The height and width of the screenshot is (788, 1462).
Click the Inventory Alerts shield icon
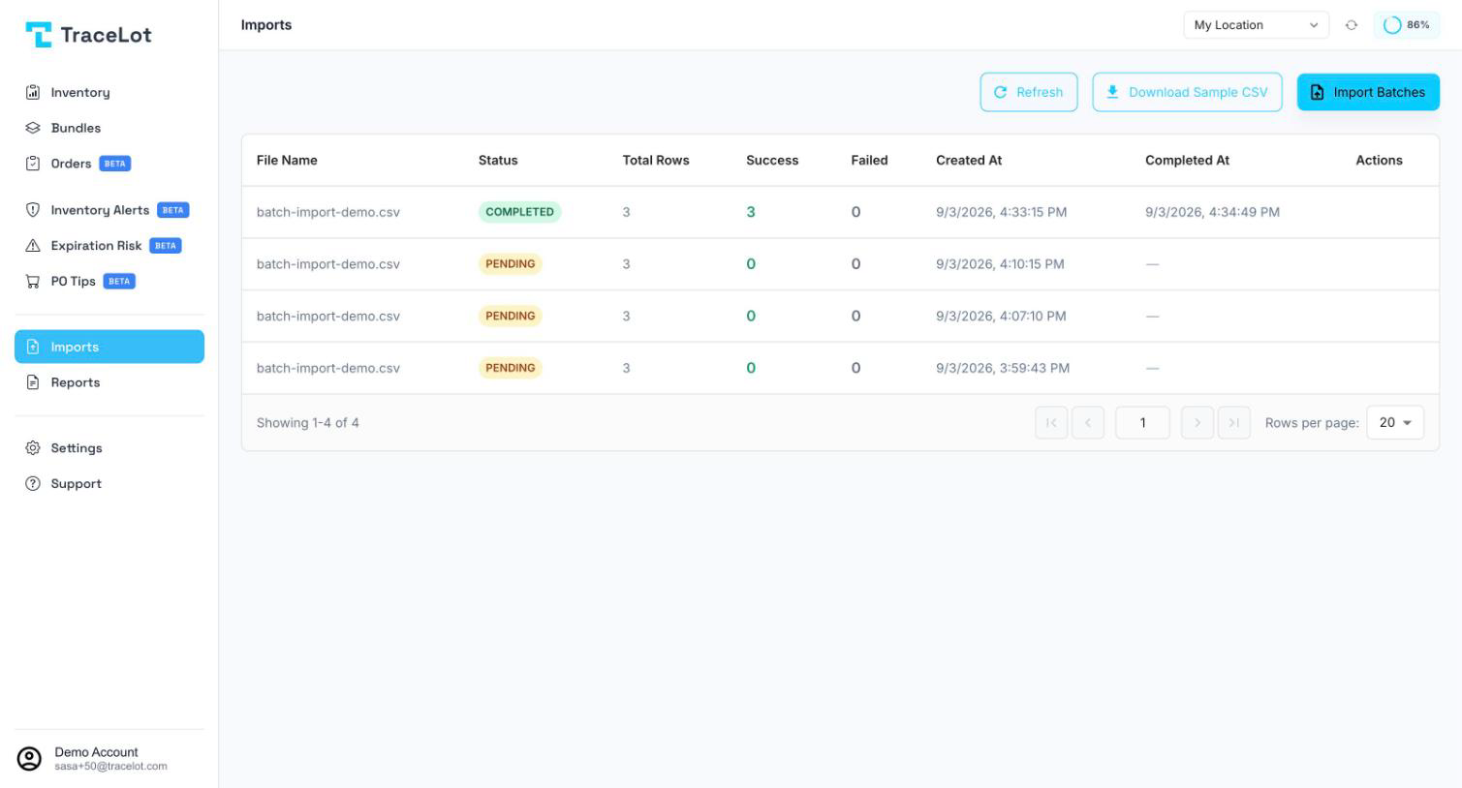[33, 210]
